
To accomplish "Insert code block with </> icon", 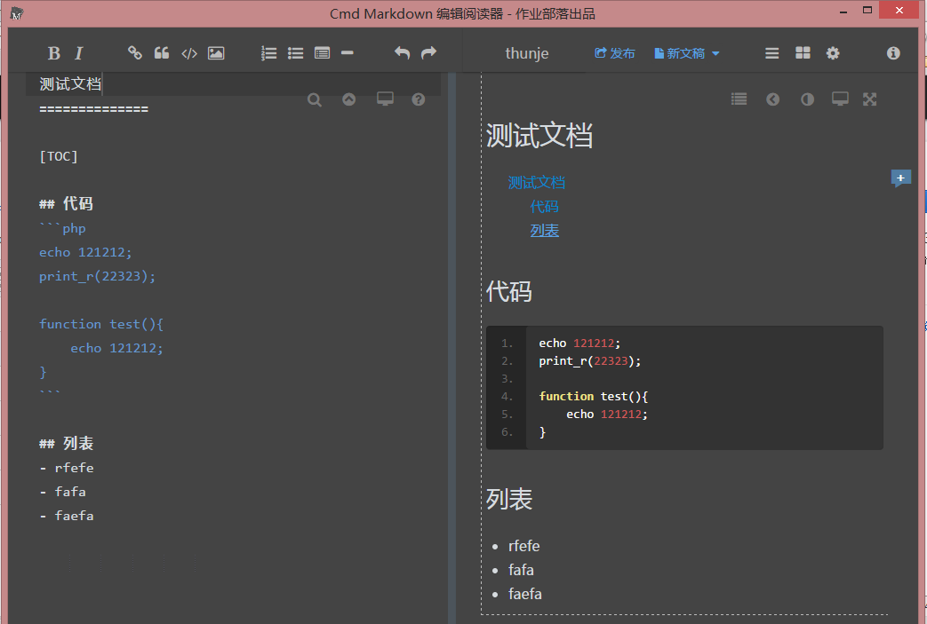I will coord(189,54).
